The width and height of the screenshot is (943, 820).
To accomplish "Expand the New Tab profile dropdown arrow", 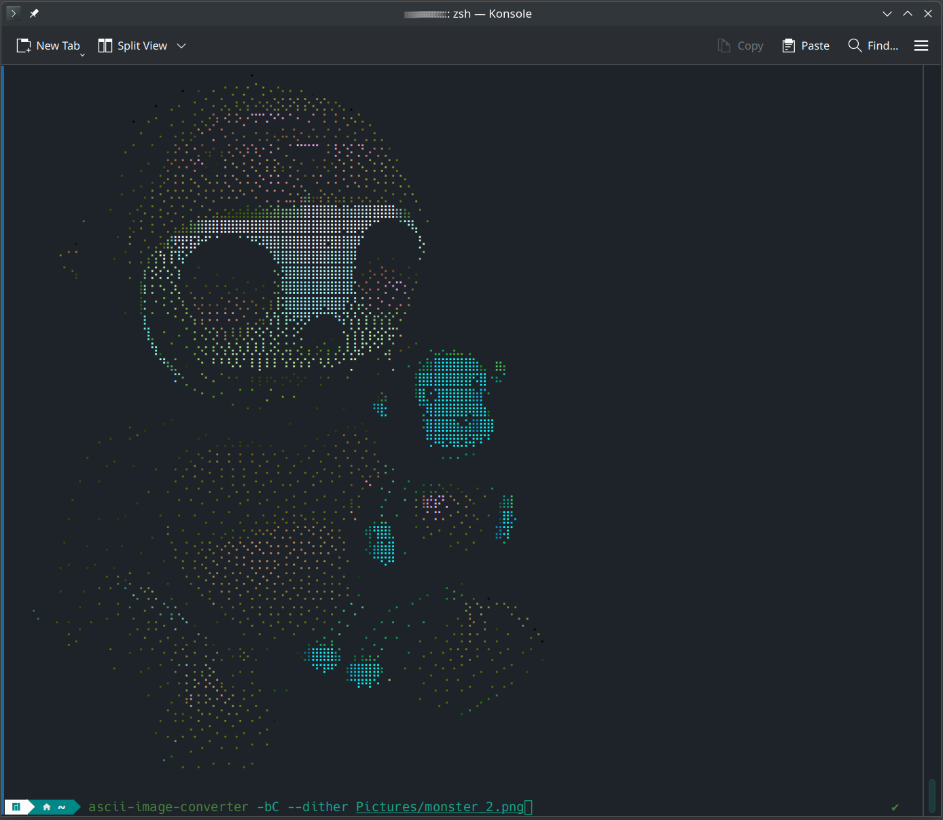I will pyautogui.click(x=82, y=54).
